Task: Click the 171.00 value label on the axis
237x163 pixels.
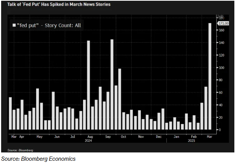Action: coord(222,23)
